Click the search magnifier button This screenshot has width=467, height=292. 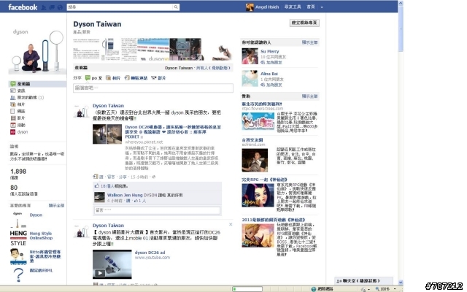tap(176, 7)
